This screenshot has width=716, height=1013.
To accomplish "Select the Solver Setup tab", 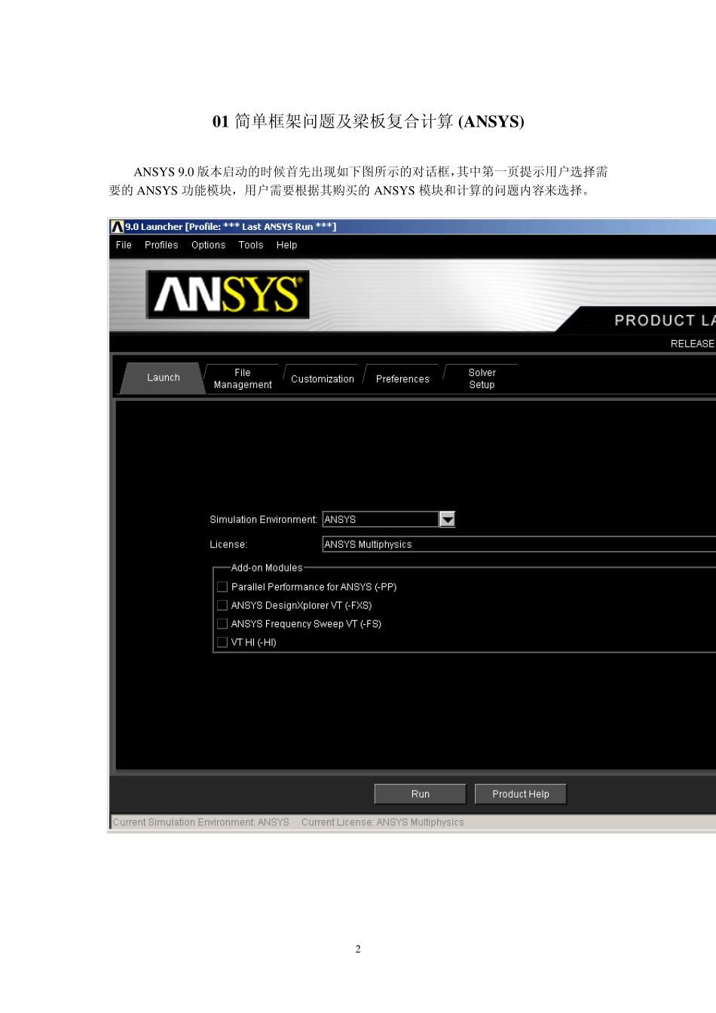I will pyautogui.click(x=482, y=378).
